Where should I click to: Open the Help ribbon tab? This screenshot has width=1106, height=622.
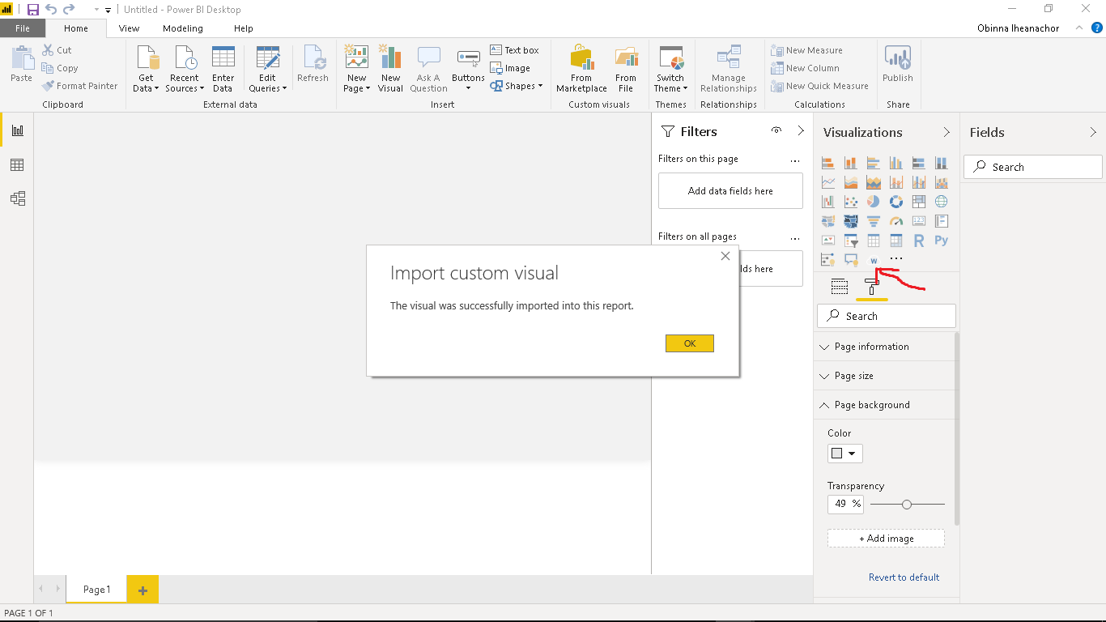[244, 28]
